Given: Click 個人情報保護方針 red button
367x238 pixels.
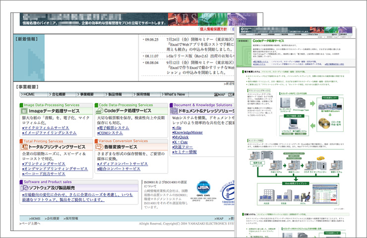Looking at the screenshot, I should [x=213, y=29].
